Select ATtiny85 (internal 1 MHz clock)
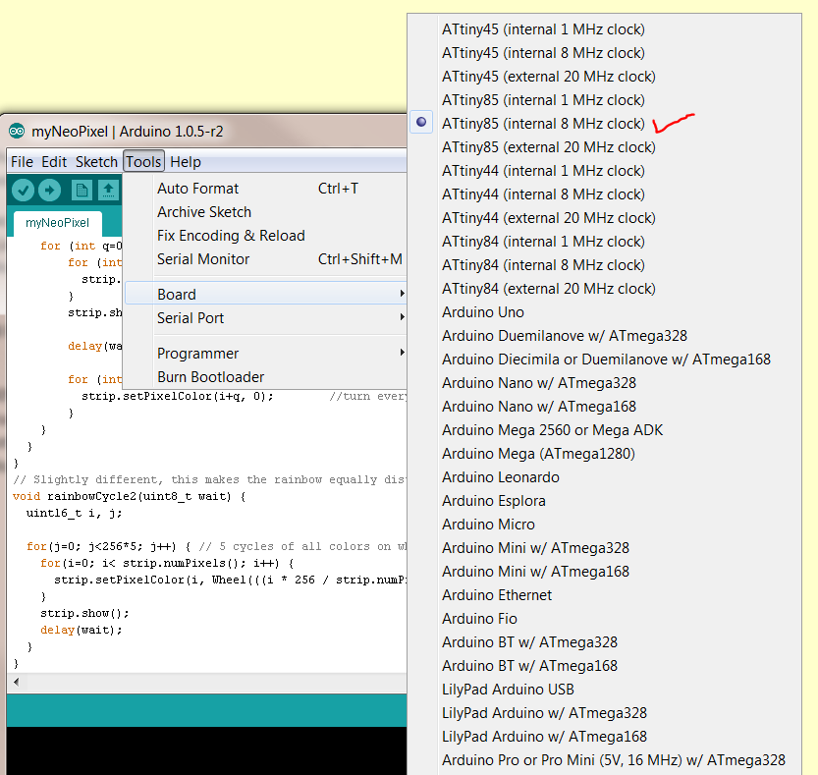This screenshot has height=775, width=818. [543, 99]
